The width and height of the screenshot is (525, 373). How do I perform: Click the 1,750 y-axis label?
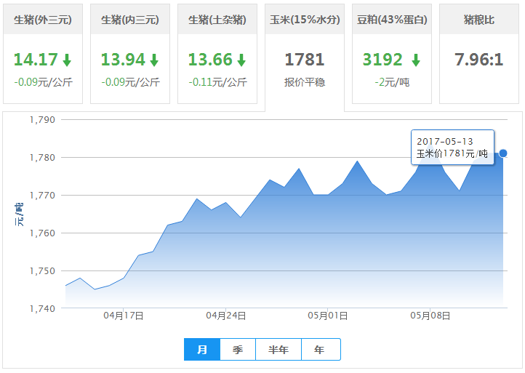(x=42, y=271)
